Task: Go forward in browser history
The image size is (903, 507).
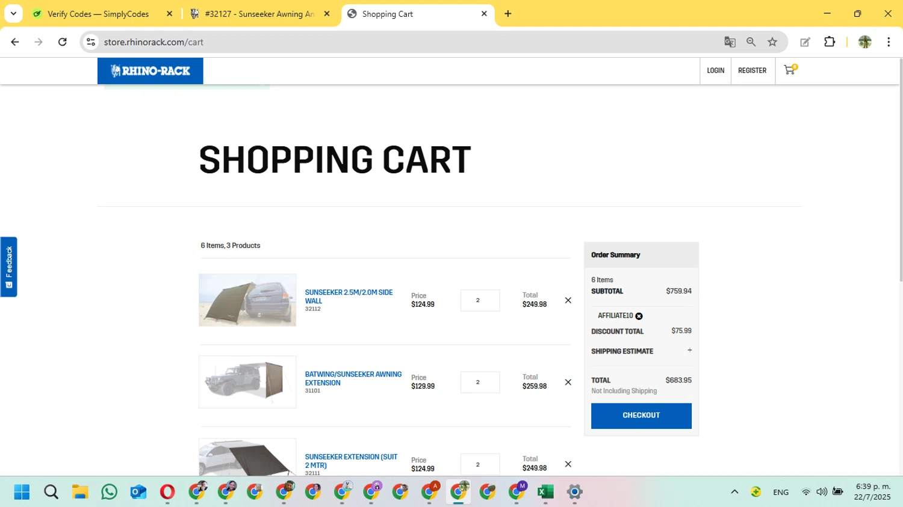Action: click(x=39, y=42)
